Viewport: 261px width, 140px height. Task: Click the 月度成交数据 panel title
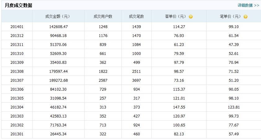tap(18, 6)
